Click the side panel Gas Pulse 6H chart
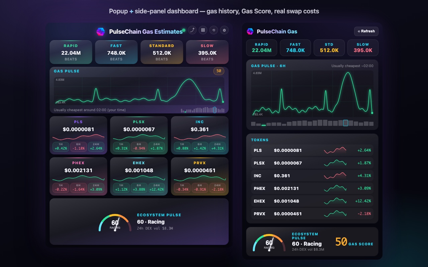Viewport: 428px width, 267px height. point(312,94)
